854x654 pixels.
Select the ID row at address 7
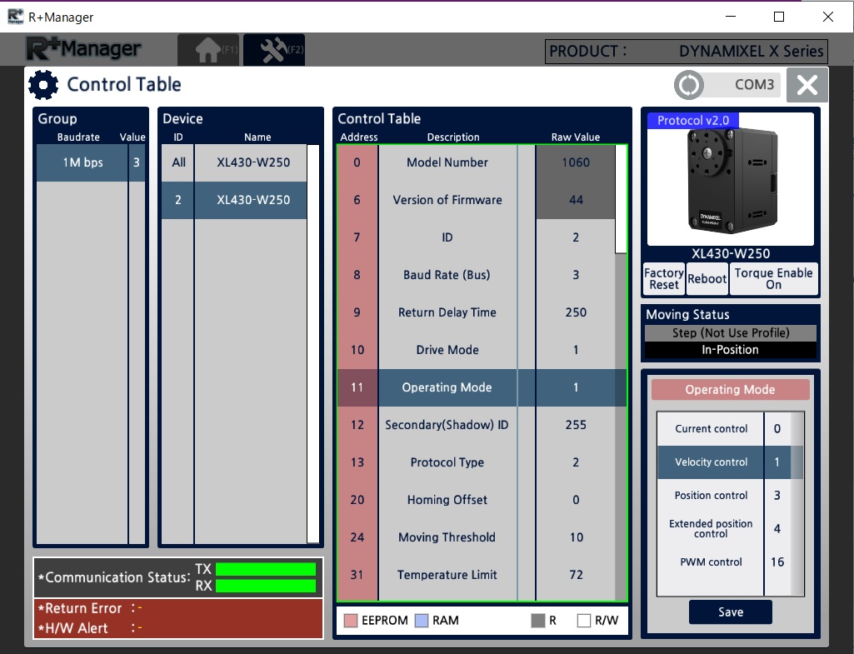pos(476,237)
